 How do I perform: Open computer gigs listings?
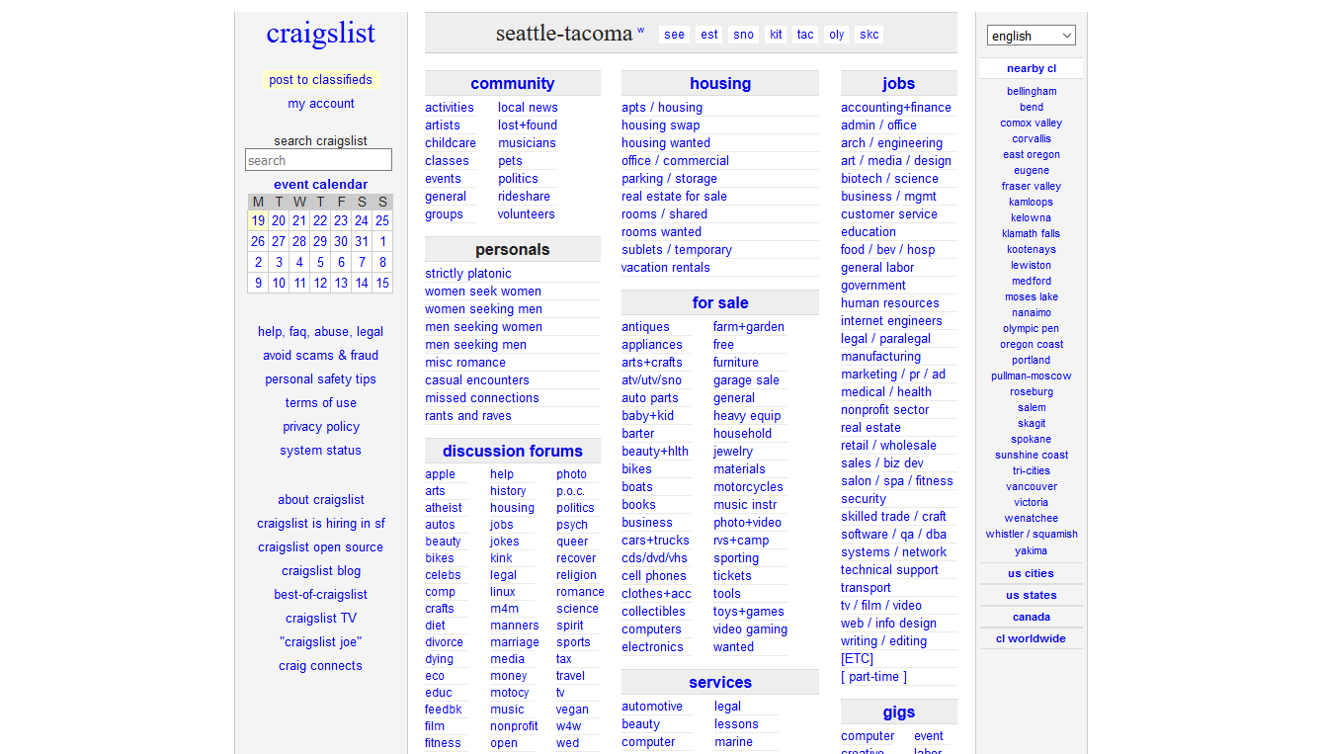coord(868,736)
